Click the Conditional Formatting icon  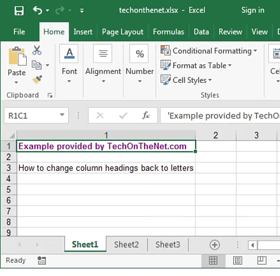(166, 50)
